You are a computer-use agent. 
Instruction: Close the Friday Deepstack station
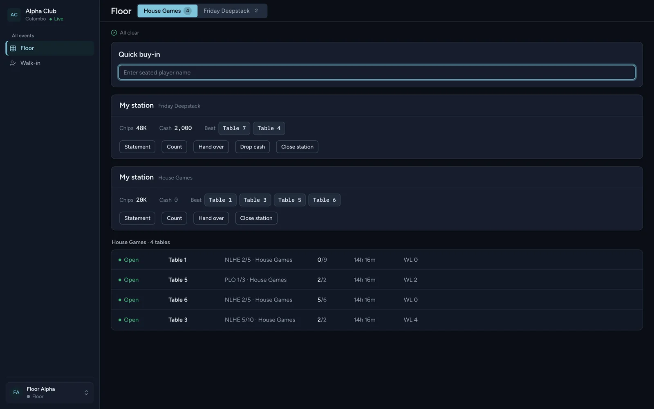coord(297,147)
